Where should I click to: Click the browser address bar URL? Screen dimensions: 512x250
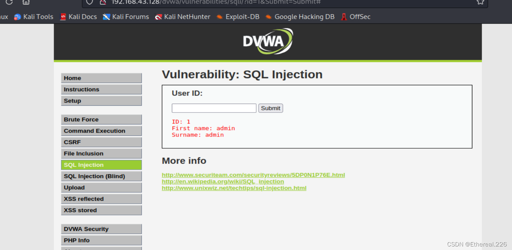(216, 2)
